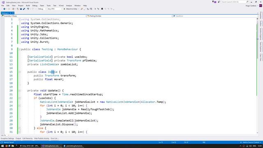Click the volume icon in system tray
Image resolution: width=263 pixels, height=148 pixels.
pyautogui.click(x=250, y=146)
